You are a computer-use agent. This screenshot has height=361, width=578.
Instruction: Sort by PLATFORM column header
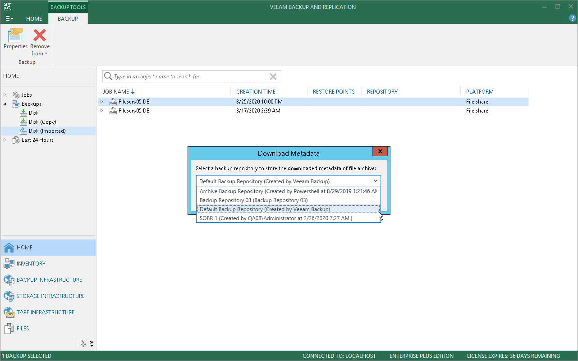click(x=480, y=92)
